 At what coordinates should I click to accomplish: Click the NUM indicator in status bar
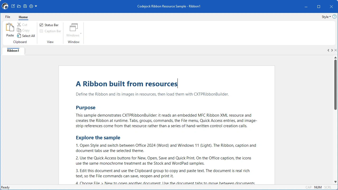pyautogui.click(x=318, y=187)
